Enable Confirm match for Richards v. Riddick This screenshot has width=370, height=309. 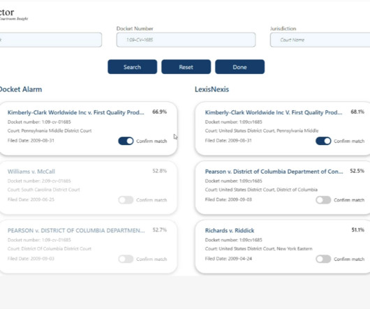coord(323,259)
